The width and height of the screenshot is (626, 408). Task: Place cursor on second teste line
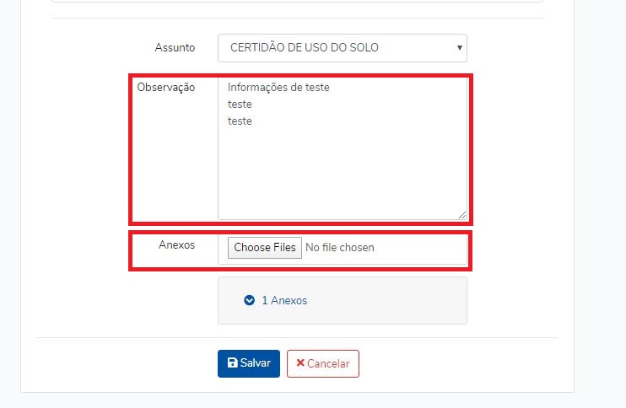coord(240,104)
